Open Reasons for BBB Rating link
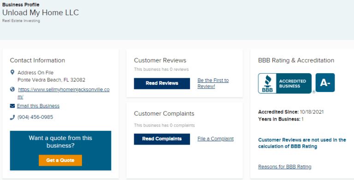The height and width of the screenshot is (180, 354). pos(285,167)
